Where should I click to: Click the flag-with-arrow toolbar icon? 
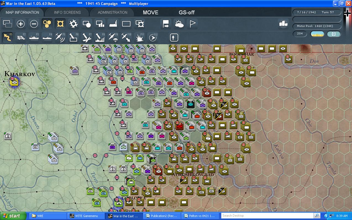tap(166, 24)
